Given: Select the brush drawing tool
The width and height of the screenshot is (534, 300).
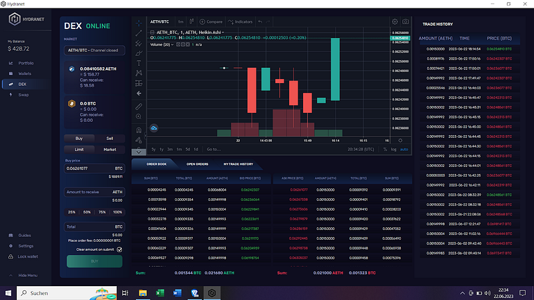Looking at the screenshot, I should pos(139,53).
